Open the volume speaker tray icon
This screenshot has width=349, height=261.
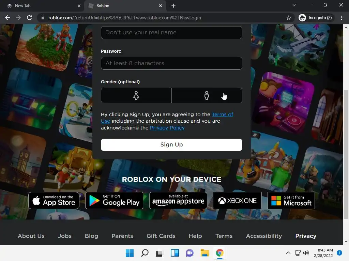[306, 253]
